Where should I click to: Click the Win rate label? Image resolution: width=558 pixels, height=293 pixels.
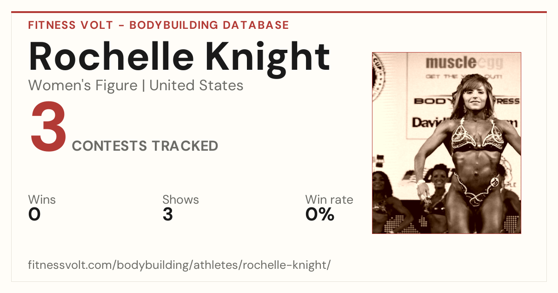(329, 200)
